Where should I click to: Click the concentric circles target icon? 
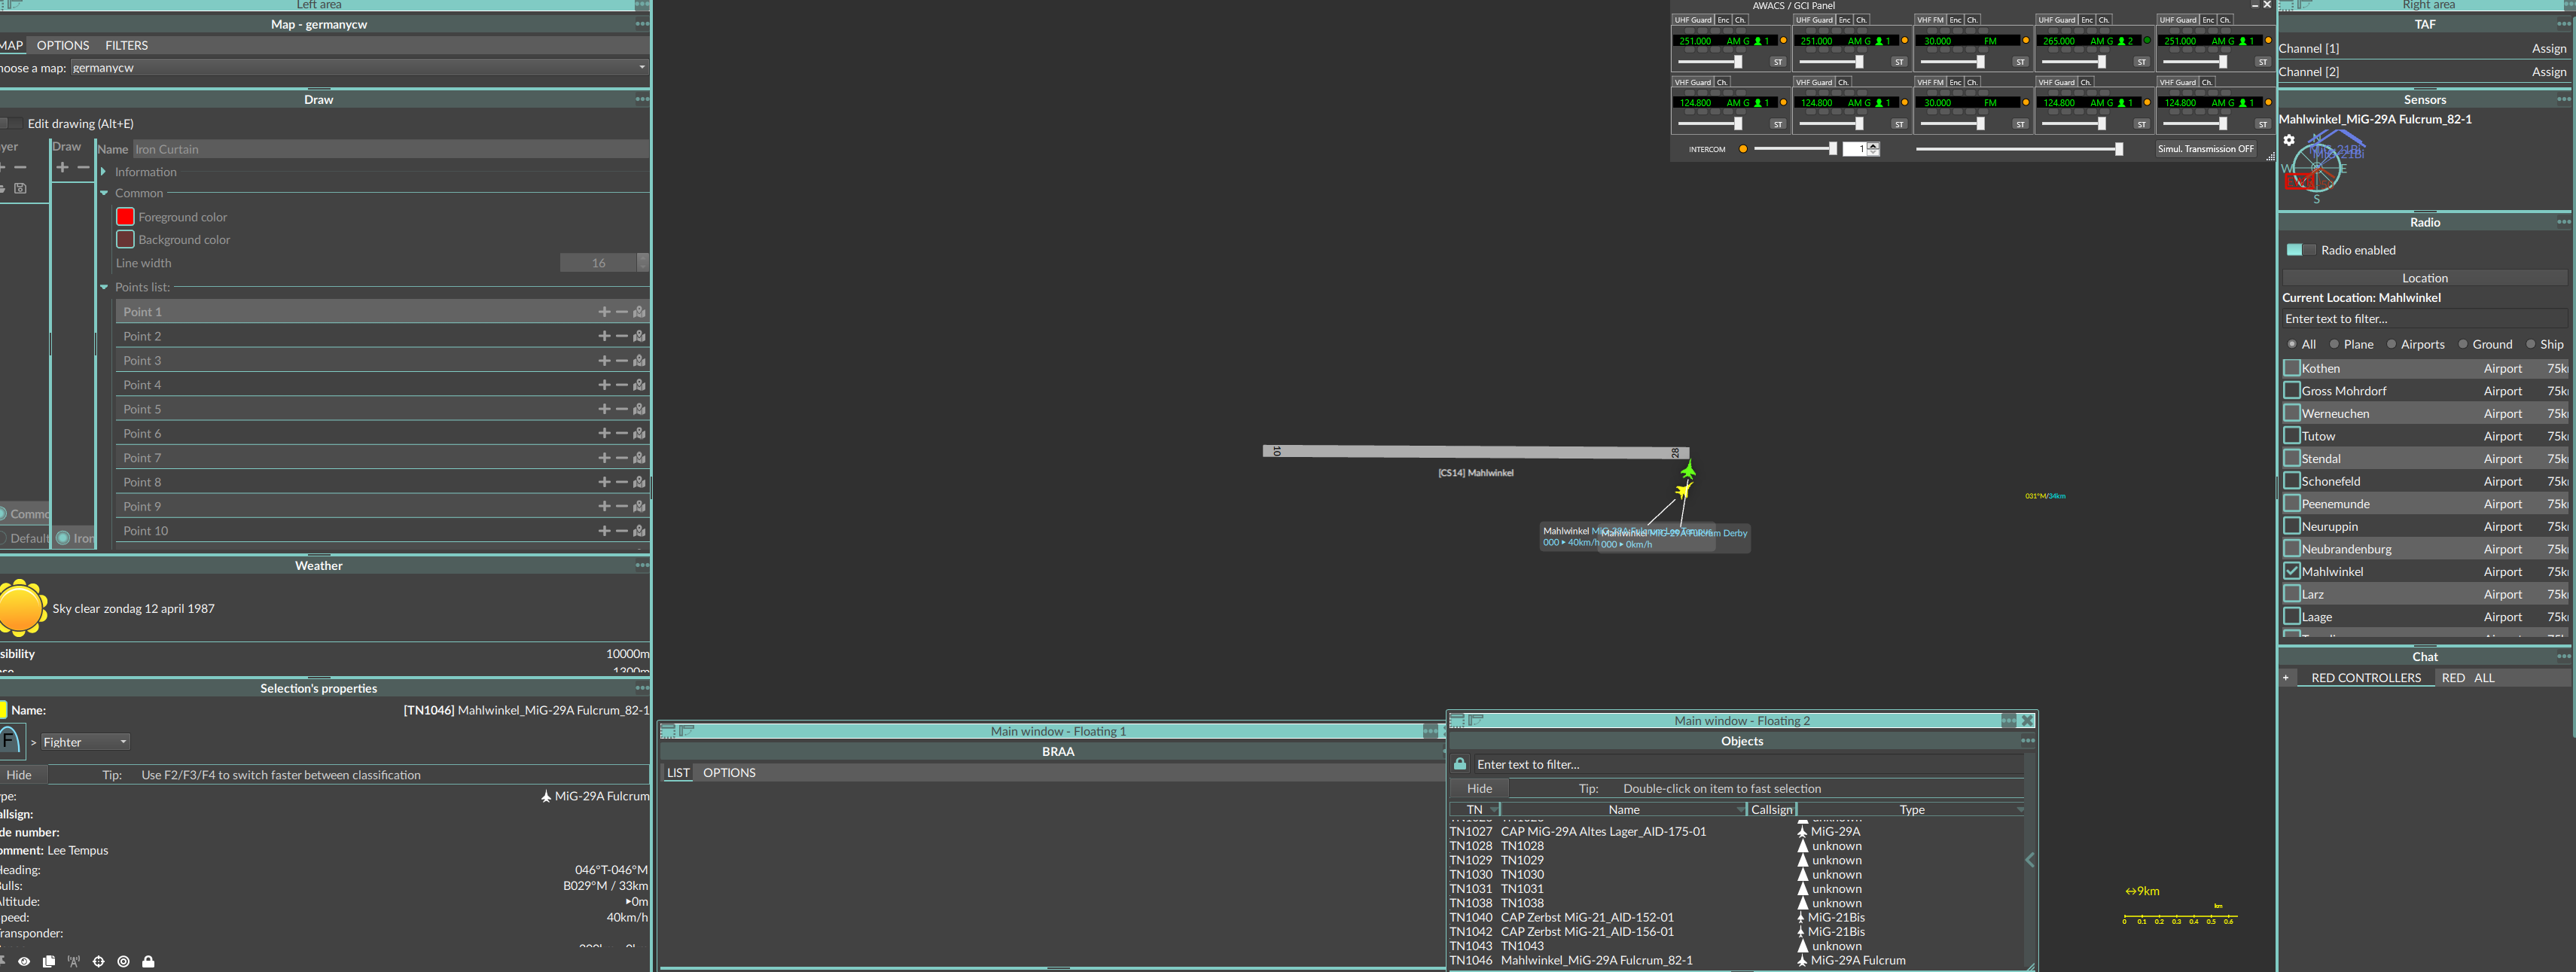pos(123,961)
